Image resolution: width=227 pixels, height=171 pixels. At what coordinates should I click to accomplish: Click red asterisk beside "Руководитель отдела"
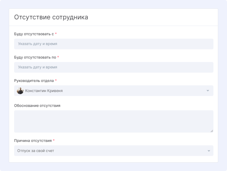pyautogui.click(x=56, y=81)
